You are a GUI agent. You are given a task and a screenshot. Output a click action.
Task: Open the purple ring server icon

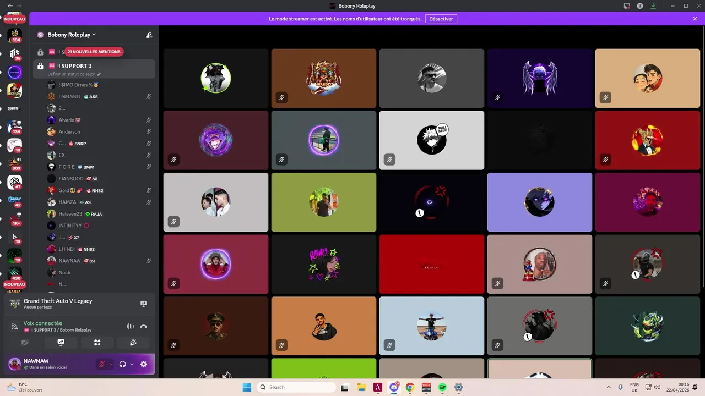tap(15, 72)
